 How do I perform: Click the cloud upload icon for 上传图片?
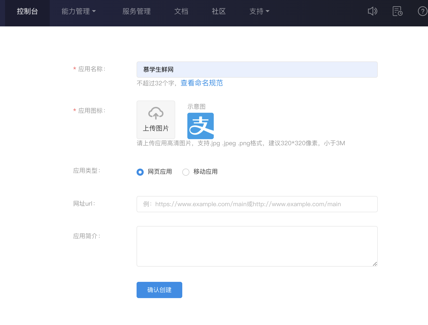tap(156, 113)
